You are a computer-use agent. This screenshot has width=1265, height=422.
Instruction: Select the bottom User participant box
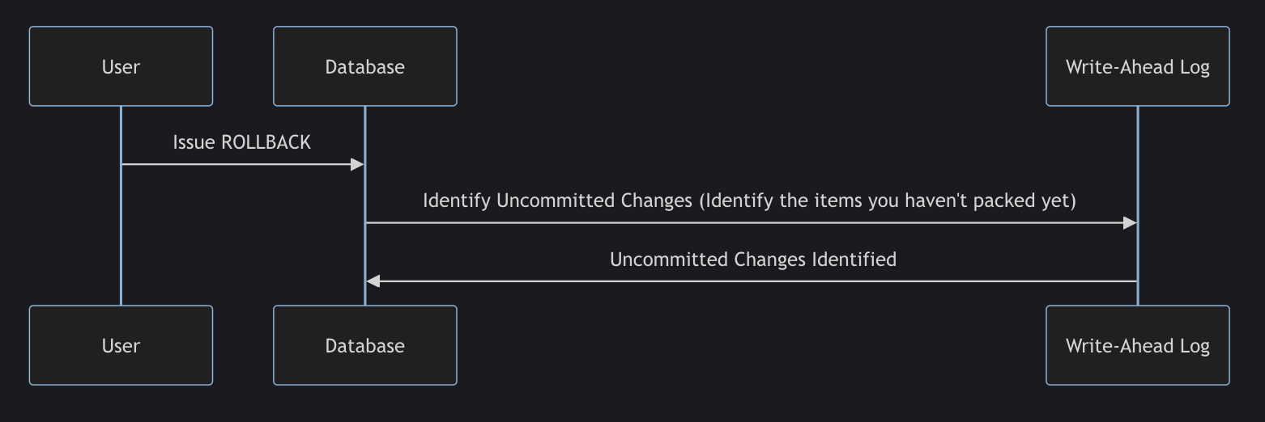[121, 345]
